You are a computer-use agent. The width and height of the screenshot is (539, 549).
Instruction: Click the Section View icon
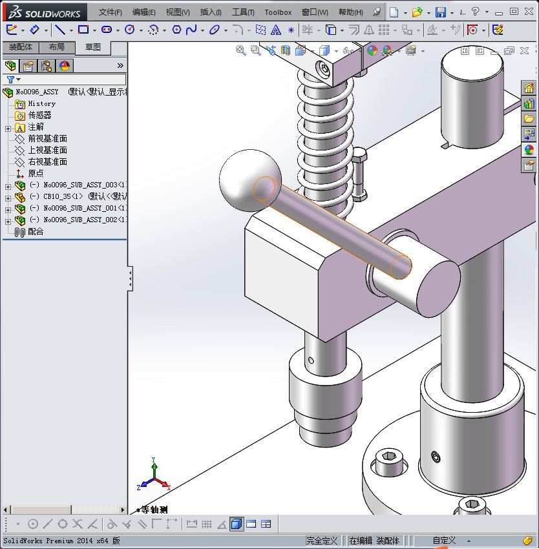pos(286,51)
